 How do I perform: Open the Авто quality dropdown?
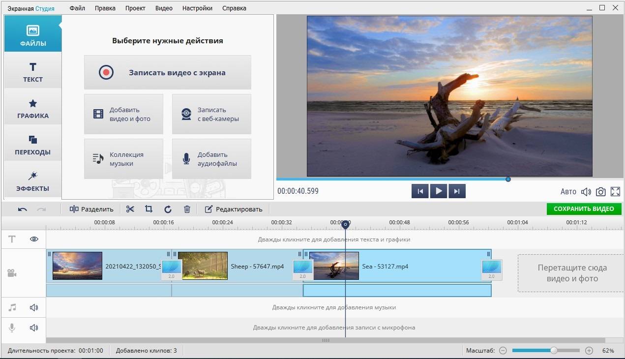pos(568,192)
